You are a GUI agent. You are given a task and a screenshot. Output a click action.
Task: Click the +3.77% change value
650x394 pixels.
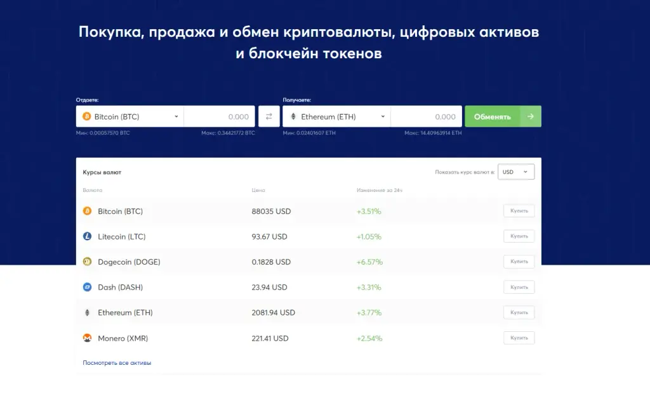pyautogui.click(x=369, y=312)
